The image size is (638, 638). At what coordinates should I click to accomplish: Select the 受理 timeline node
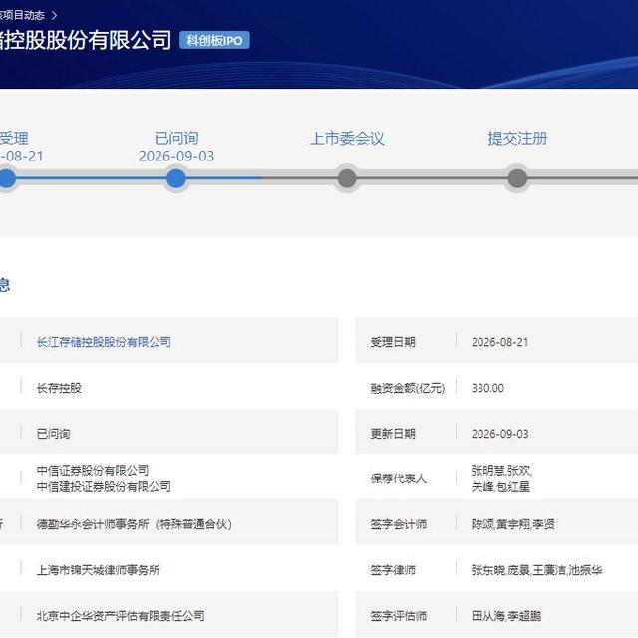pos(7,178)
